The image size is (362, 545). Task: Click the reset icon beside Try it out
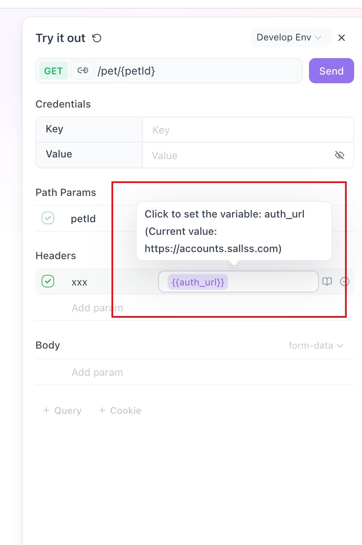[x=97, y=38]
